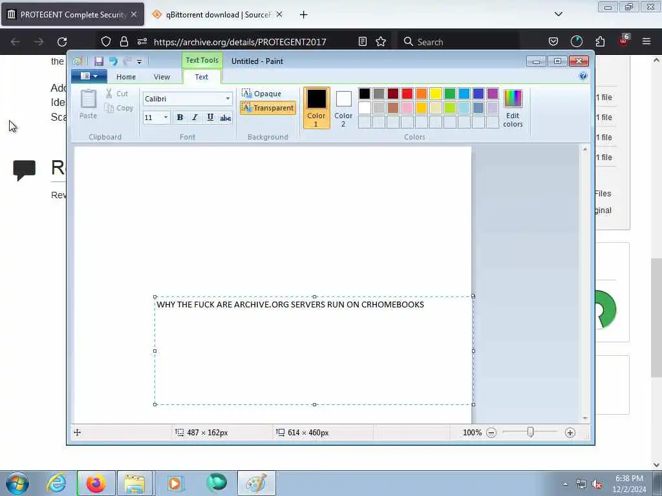The height and width of the screenshot is (496, 662).
Task: Click the zoom slider thumb in Paint status bar
Action: 531,432
